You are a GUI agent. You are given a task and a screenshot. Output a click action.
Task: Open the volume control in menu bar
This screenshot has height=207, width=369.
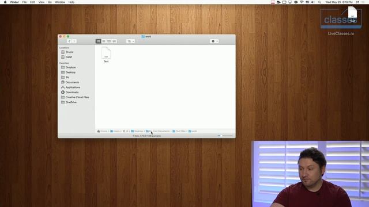pyautogui.click(x=313, y=2)
